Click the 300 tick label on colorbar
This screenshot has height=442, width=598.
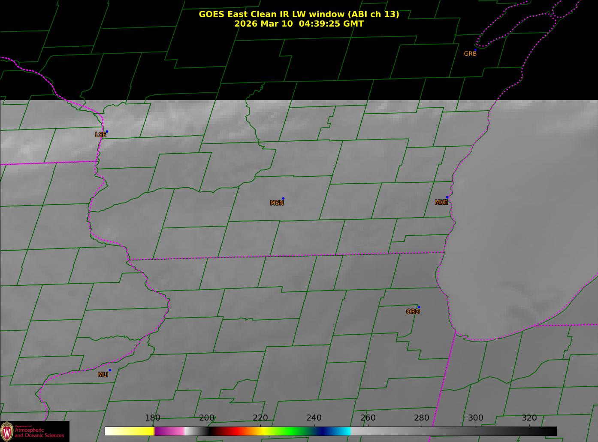coord(475,418)
